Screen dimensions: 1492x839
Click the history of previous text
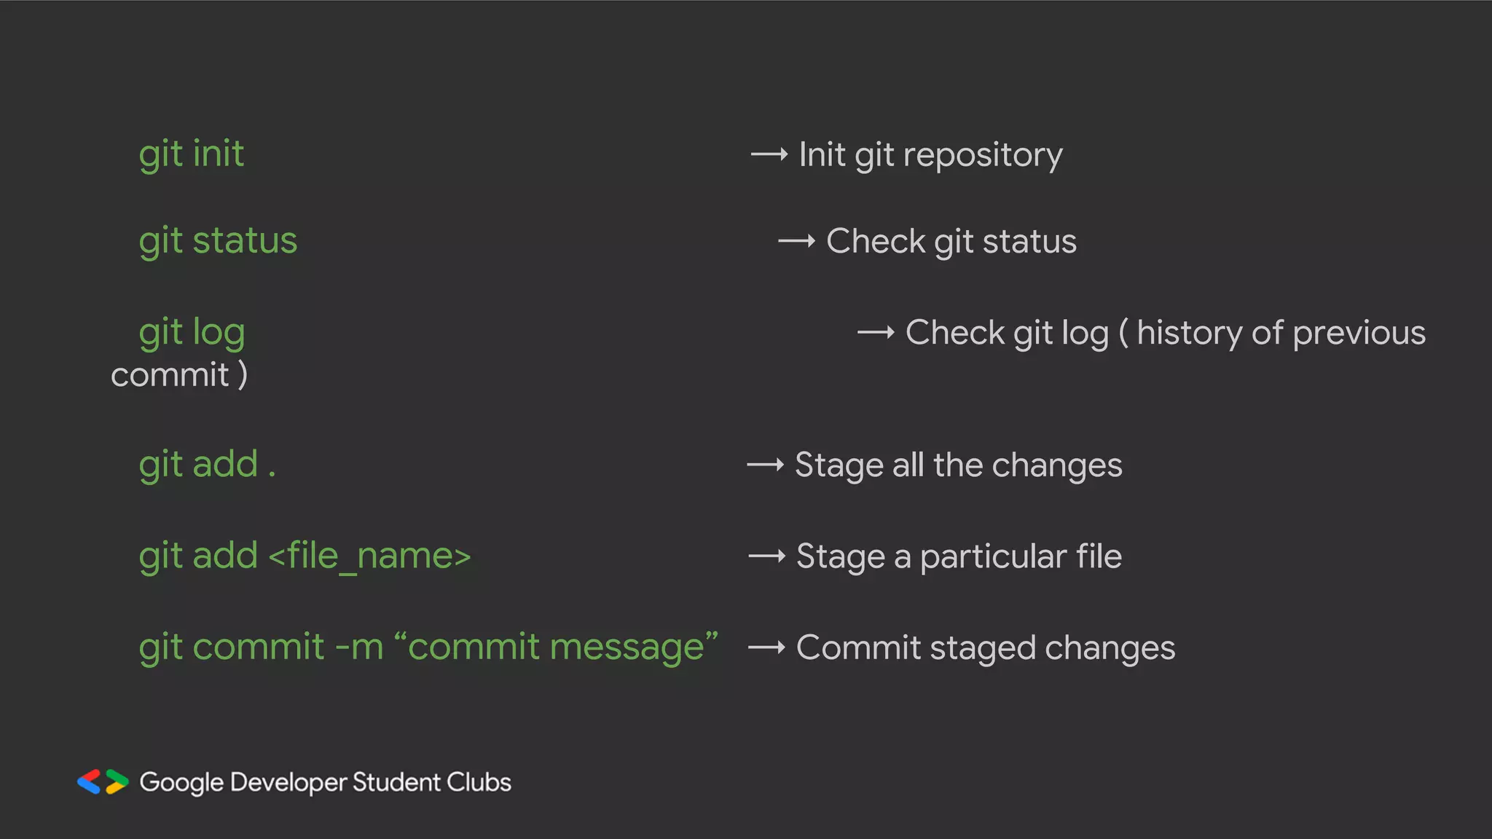point(1281,333)
